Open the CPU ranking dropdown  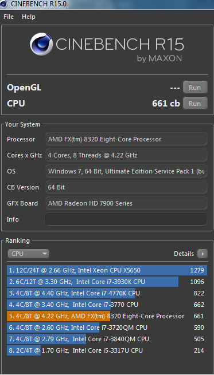point(29,254)
